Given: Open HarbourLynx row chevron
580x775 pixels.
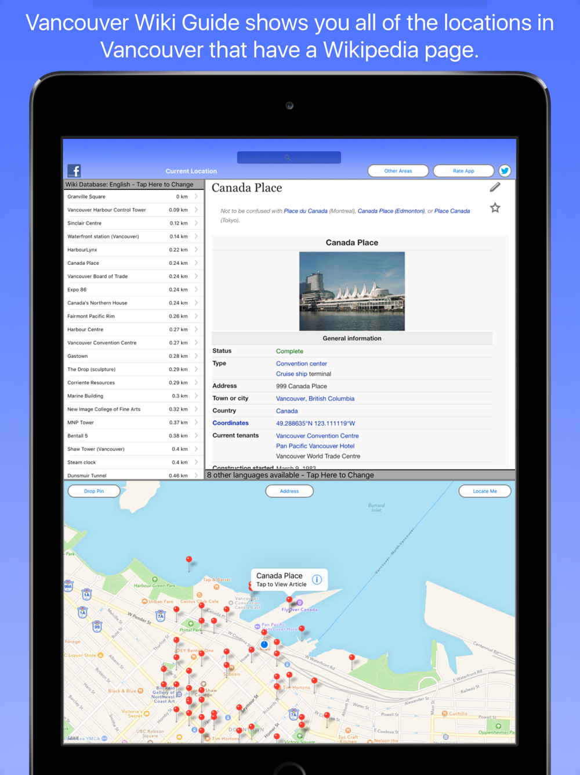Looking at the screenshot, I should 196,250.
